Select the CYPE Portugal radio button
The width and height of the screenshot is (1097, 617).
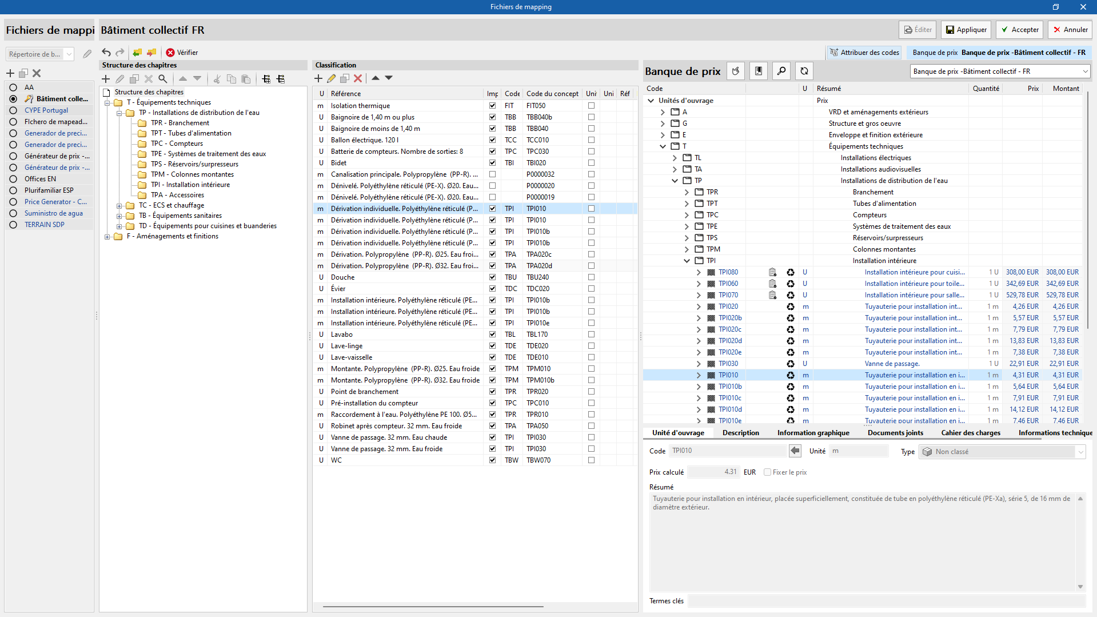pyautogui.click(x=13, y=110)
